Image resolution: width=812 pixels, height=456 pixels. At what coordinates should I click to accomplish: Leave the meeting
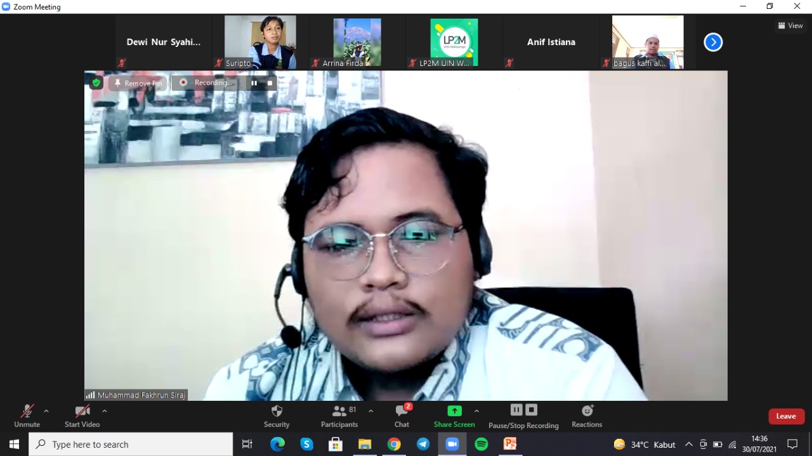[786, 416]
